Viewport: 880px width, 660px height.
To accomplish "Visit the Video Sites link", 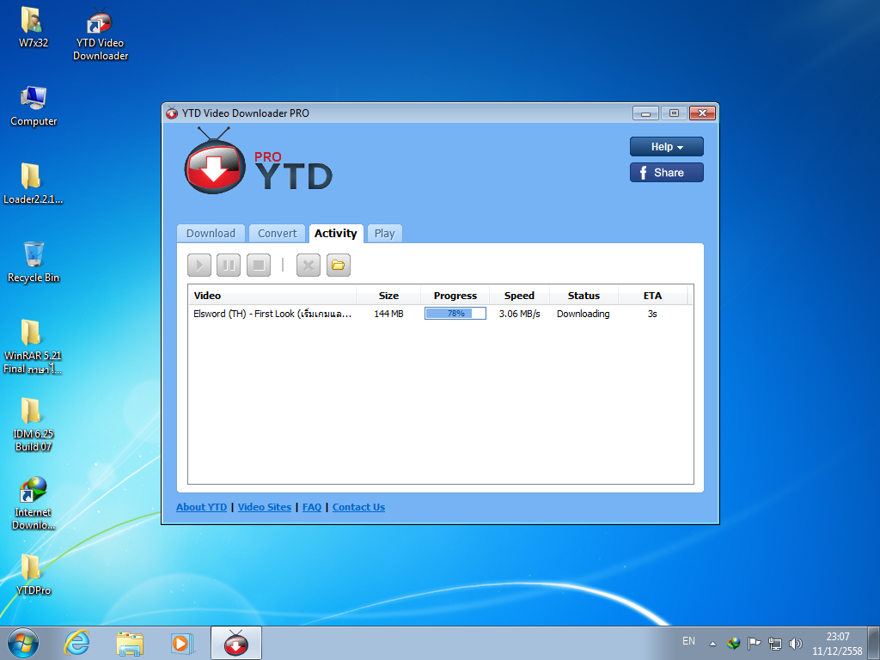I will pos(264,507).
